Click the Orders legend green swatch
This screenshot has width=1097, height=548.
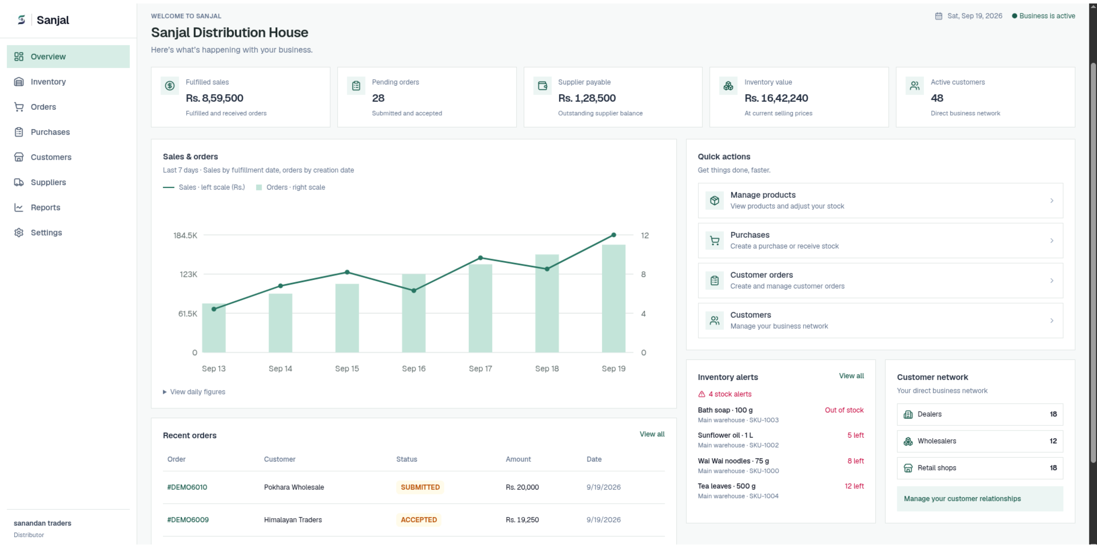tap(259, 187)
